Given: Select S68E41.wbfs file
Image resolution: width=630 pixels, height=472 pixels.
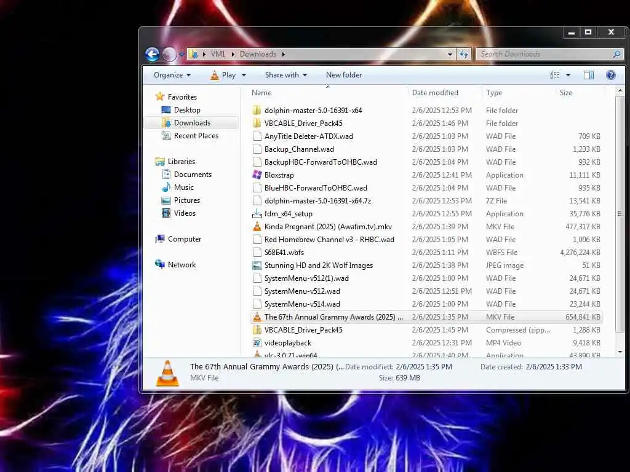Looking at the screenshot, I should (284, 253).
